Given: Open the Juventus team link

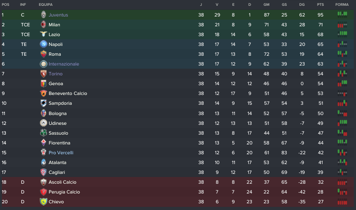Looking at the screenshot, I should pyautogui.click(x=59, y=15).
